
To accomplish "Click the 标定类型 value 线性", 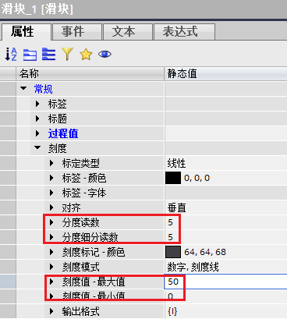I will pos(176,163).
